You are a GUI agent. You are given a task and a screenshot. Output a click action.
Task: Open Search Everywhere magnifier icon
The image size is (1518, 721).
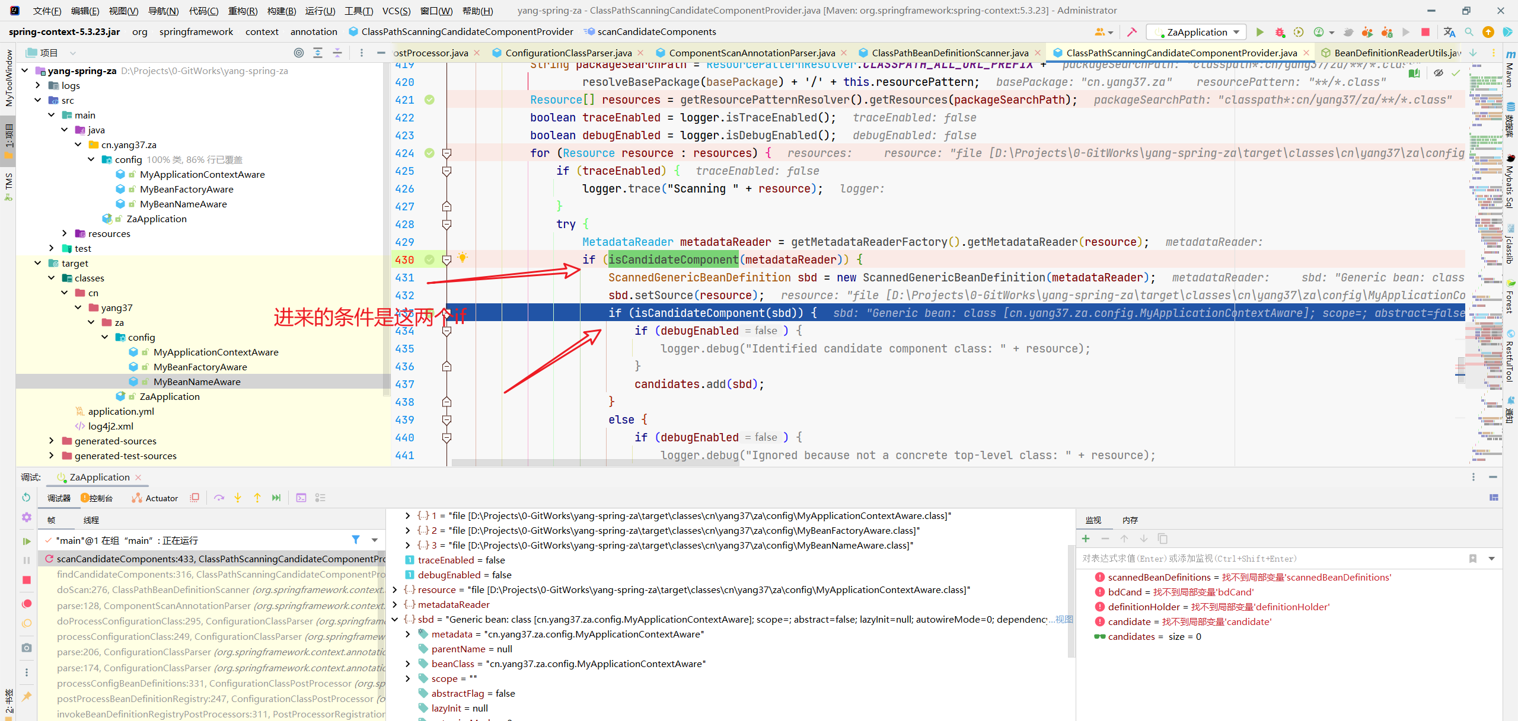pos(1469,32)
